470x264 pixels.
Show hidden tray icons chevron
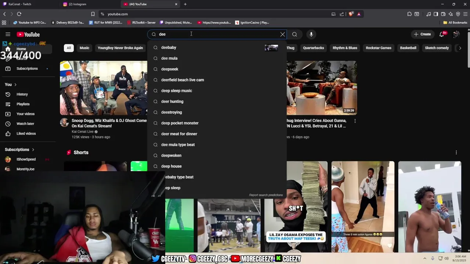425,258
